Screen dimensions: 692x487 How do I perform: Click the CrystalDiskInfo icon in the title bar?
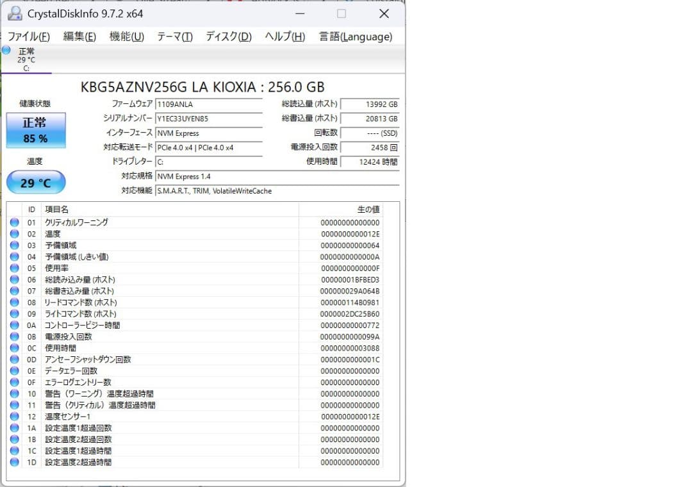(x=14, y=13)
